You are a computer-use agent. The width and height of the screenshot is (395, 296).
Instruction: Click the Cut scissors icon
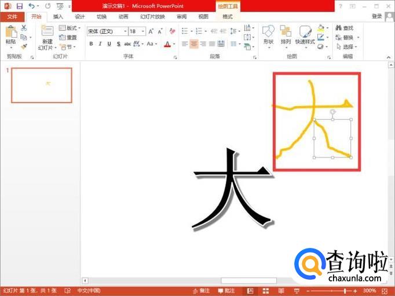[x=24, y=28]
